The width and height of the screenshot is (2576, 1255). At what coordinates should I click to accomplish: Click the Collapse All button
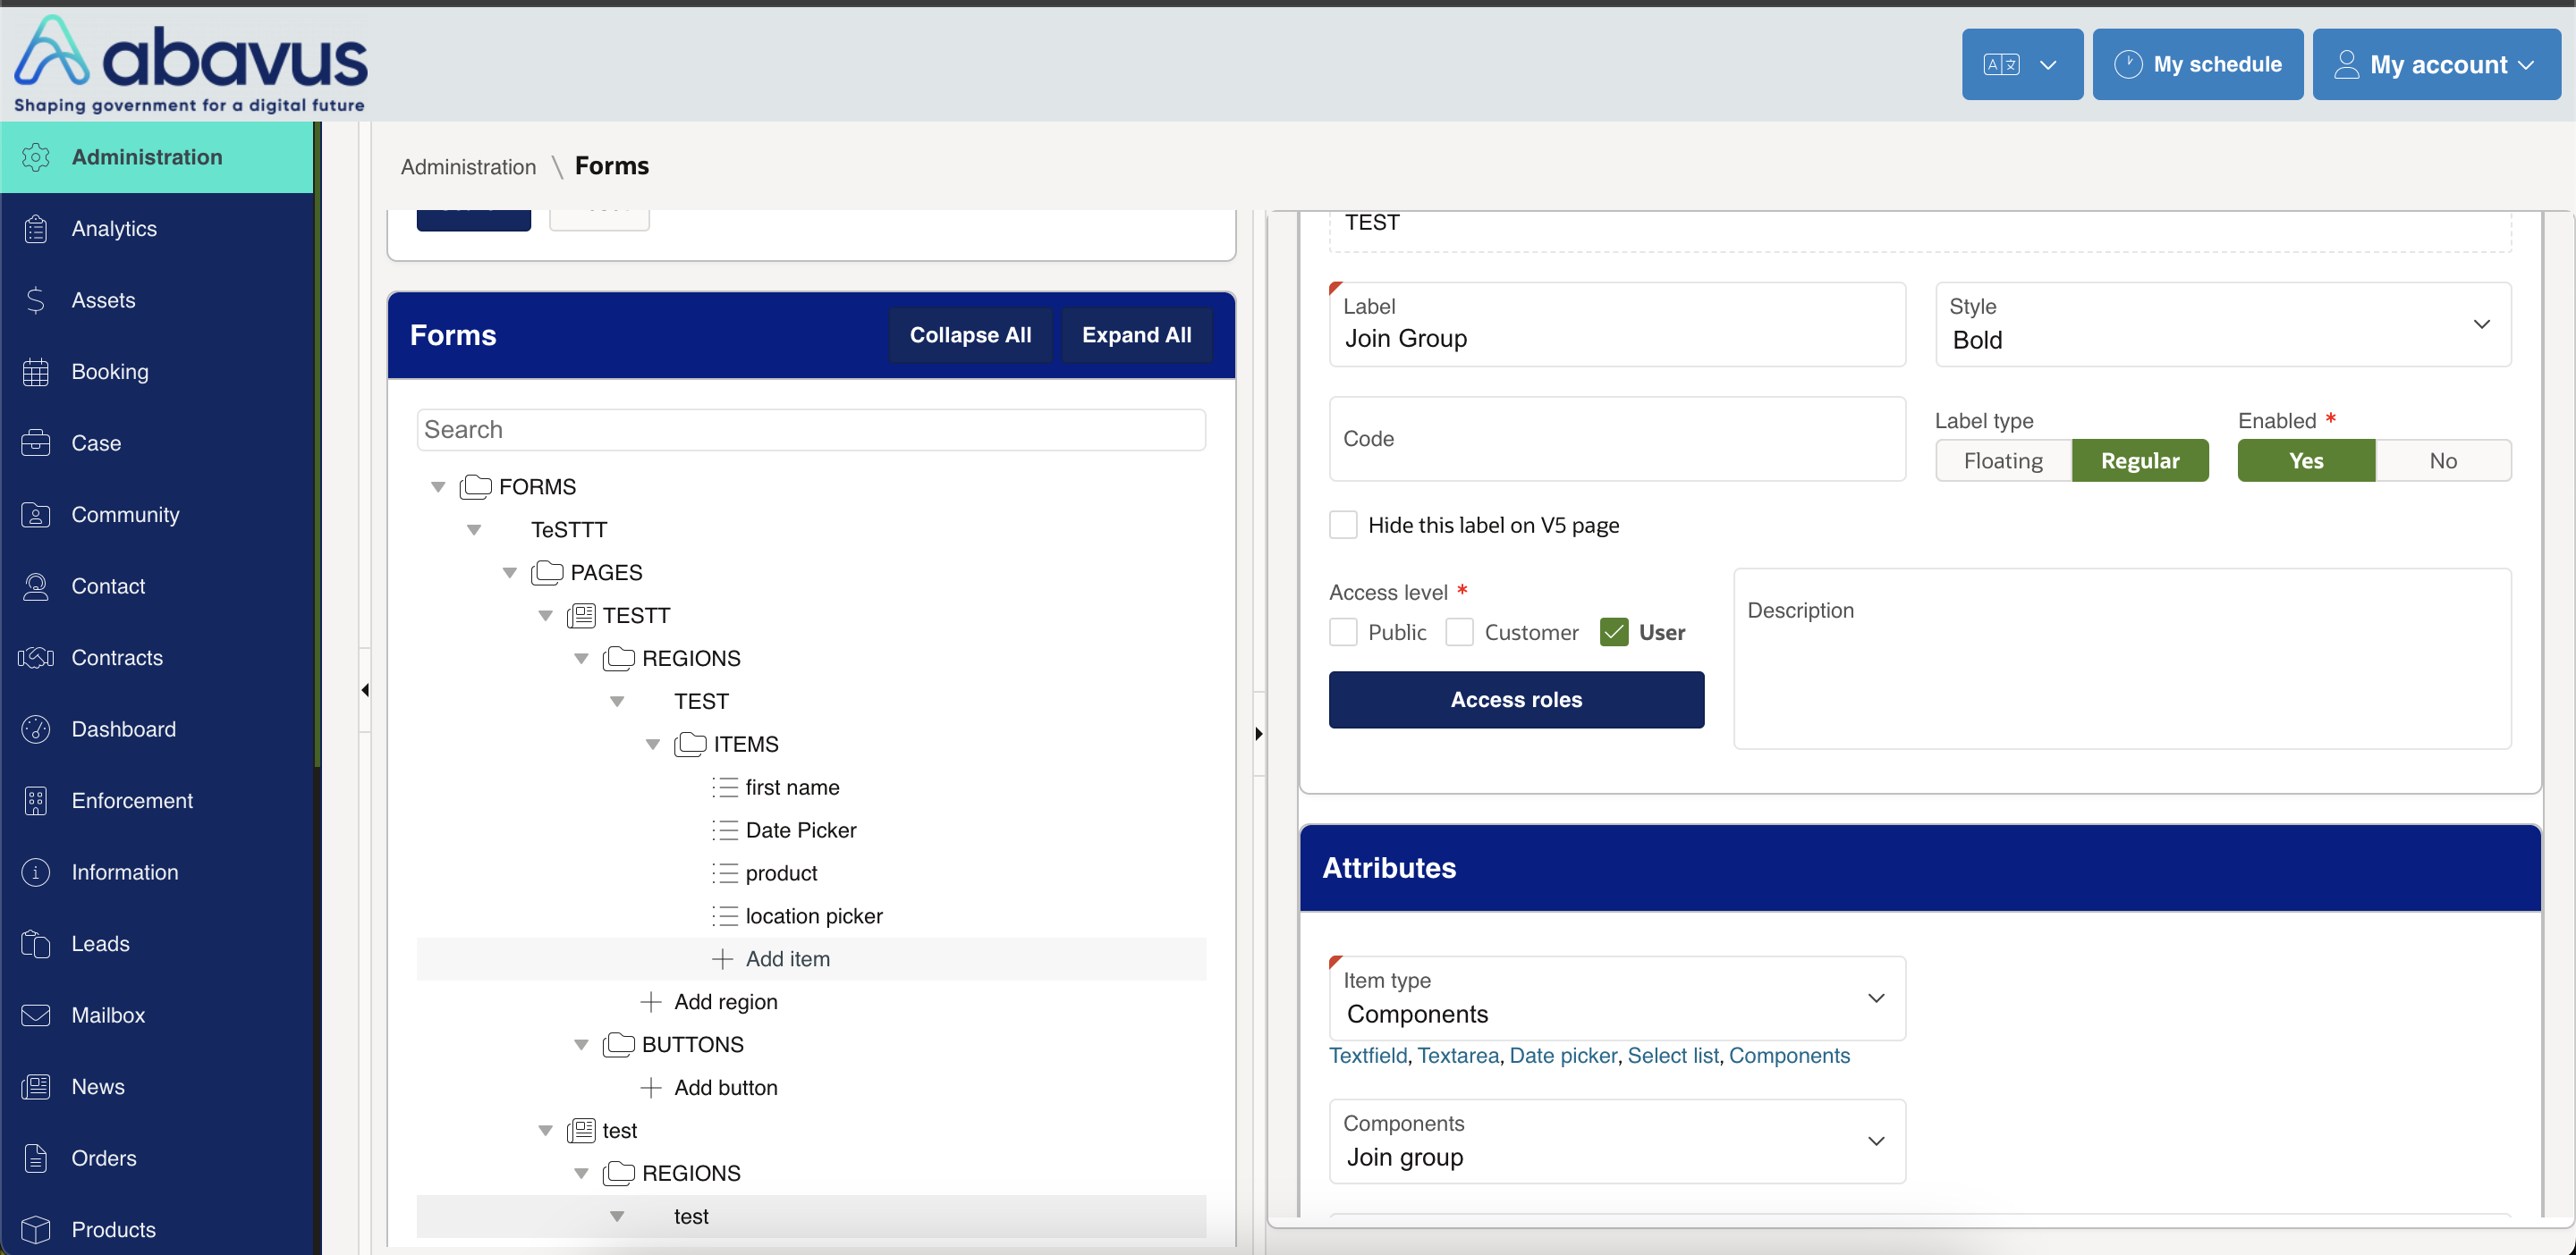click(970, 334)
